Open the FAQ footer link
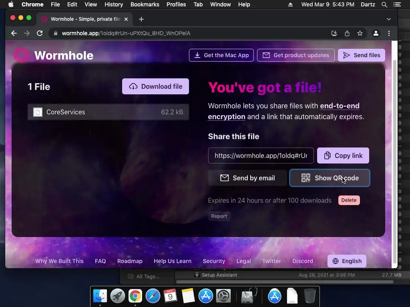The image size is (410, 307). [x=100, y=261]
